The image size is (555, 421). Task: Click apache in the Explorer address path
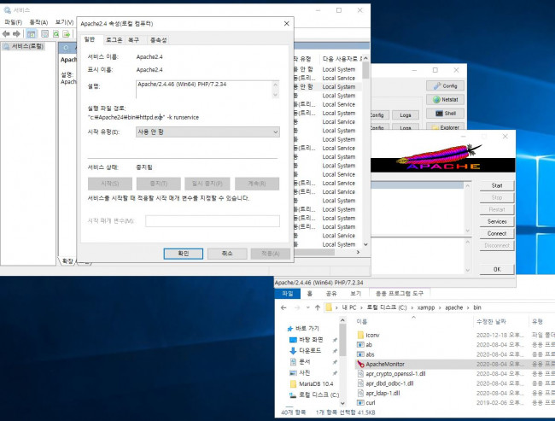[453, 307]
